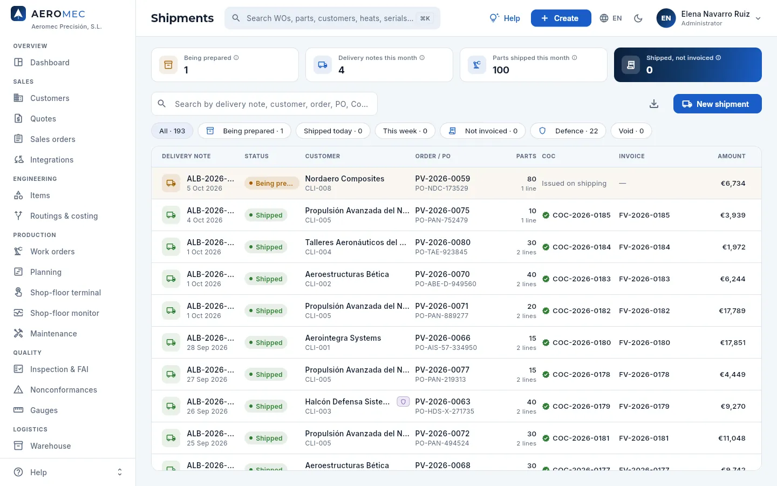Viewport: 777px width, 486px height.
Task: Show Not invoiced · 0 shipments
Action: pyautogui.click(x=483, y=131)
